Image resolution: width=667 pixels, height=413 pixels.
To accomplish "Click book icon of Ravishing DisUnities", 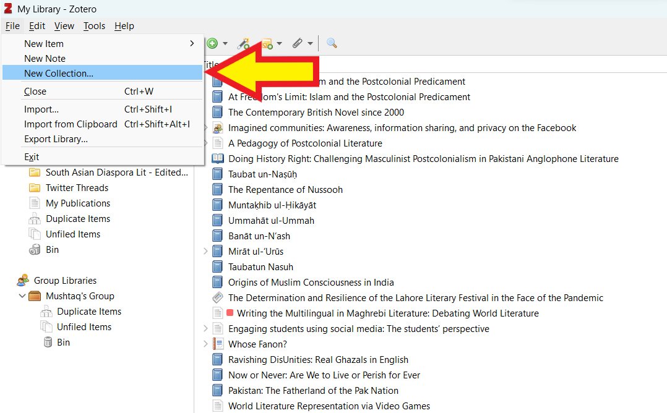I will (217, 359).
